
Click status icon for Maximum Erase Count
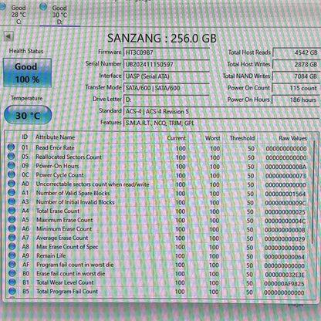click(x=12, y=219)
